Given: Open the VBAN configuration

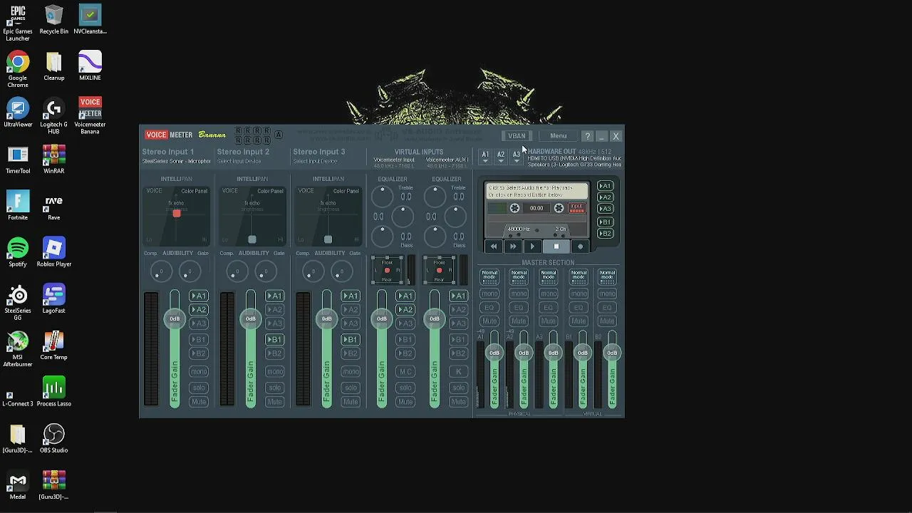Looking at the screenshot, I should [x=517, y=136].
